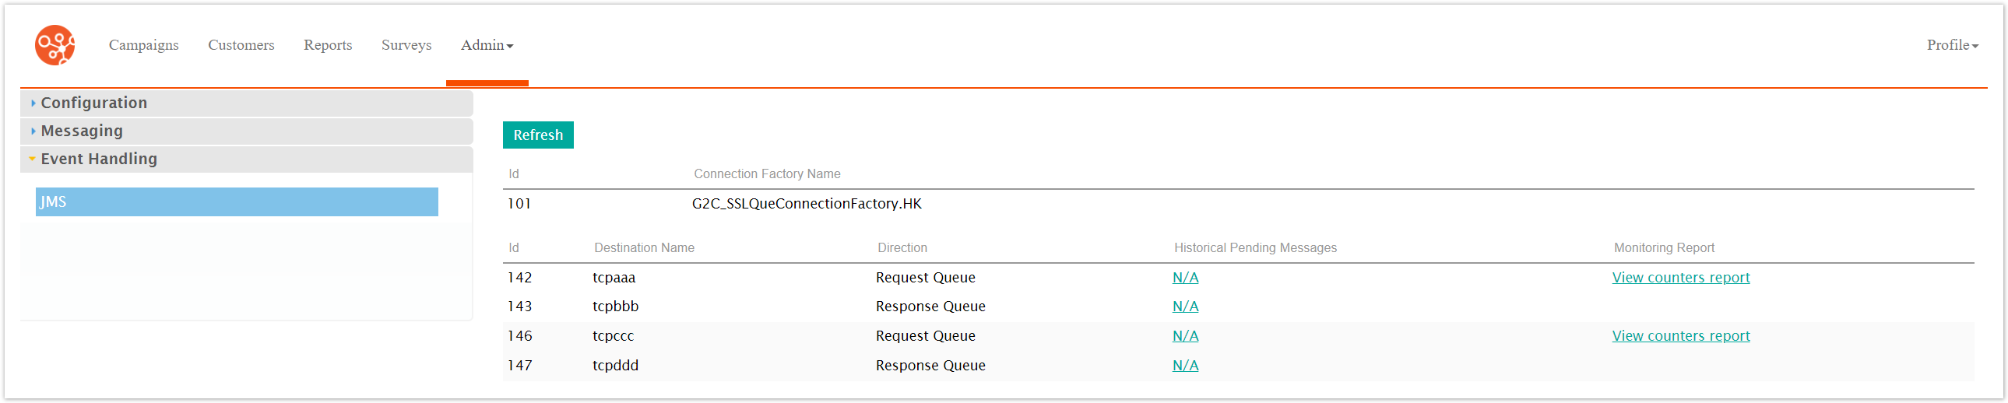Image resolution: width=2008 pixels, height=403 pixels.
Task: View counters report for tcpccc
Action: 1680,336
